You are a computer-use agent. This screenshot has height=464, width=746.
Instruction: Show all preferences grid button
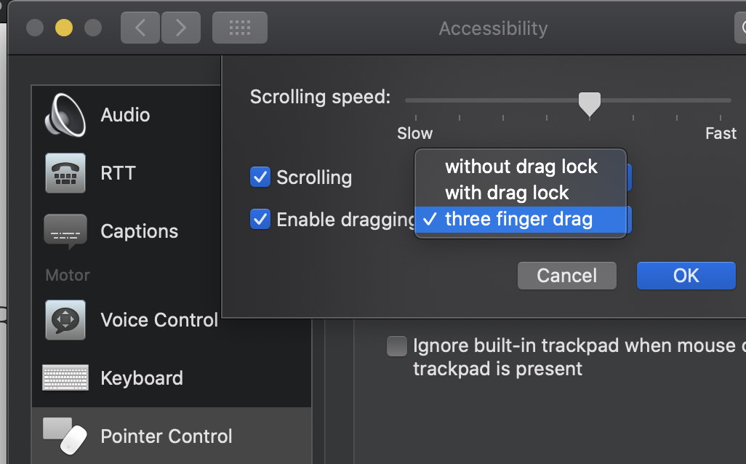tap(239, 28)
